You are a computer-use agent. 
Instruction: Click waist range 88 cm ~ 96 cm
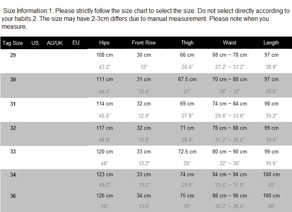pos(230,195)
